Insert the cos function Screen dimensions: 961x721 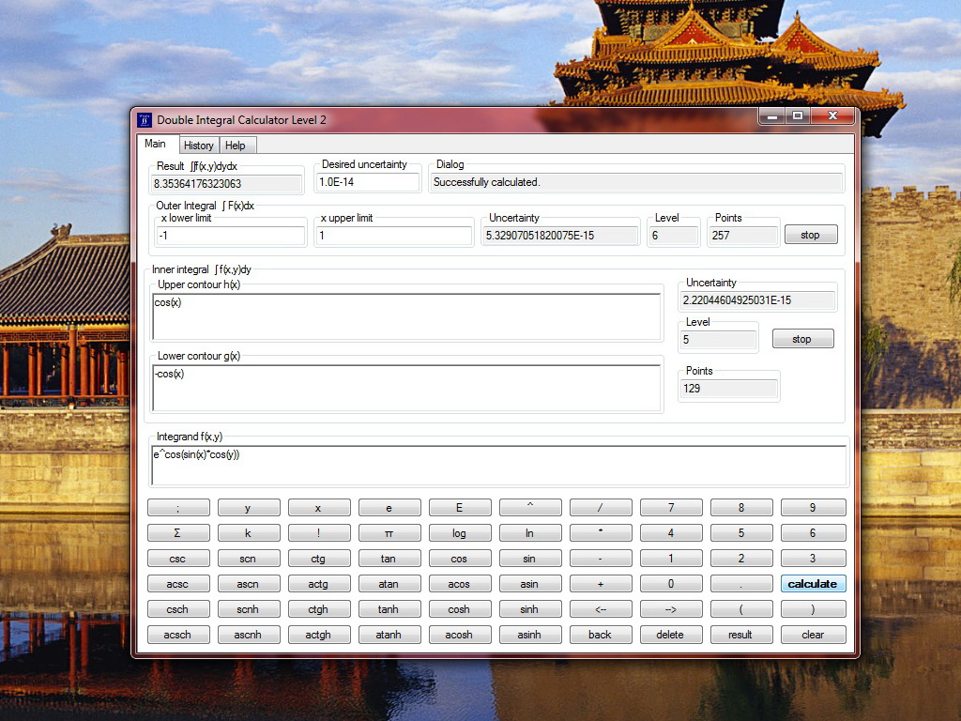[459, 559]
